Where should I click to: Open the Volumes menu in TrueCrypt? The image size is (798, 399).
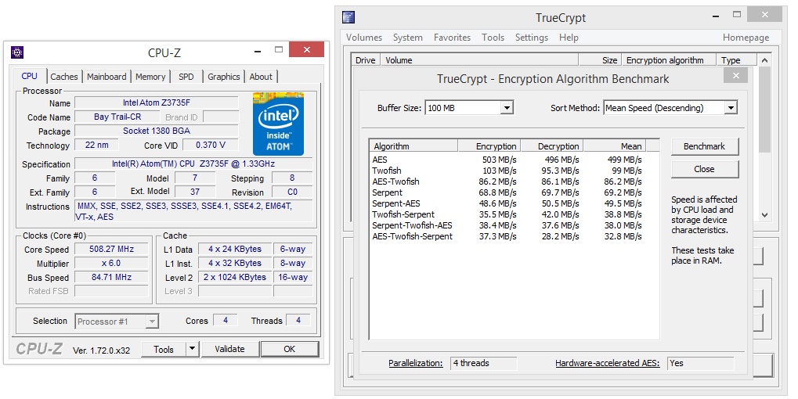(x=364, y=37)
